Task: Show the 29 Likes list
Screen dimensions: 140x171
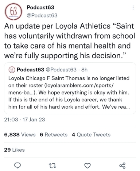Action: click(x=14, y=150)
